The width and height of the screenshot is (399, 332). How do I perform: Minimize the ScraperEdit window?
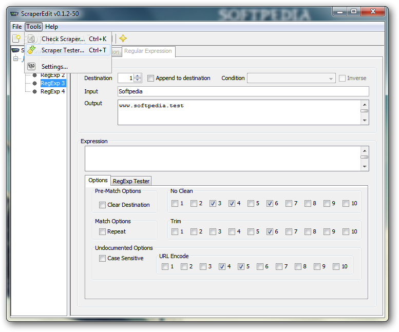click(340, 12)
